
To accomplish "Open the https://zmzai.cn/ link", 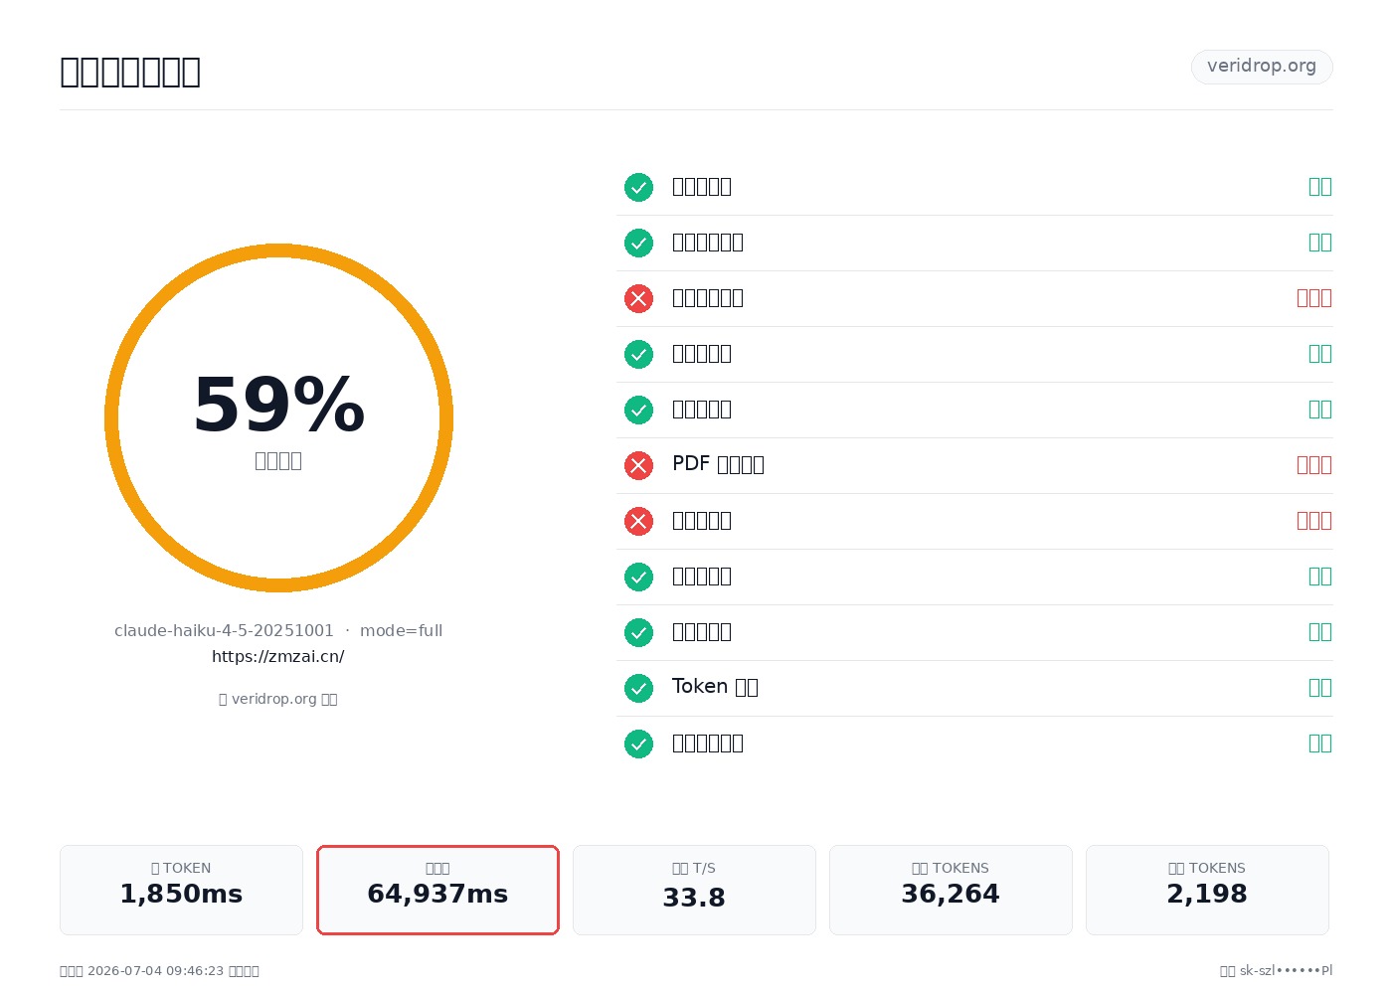I will [278, 656].
